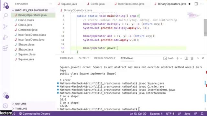Click line number 13 in the gutter
This screenshot has height=116, width=207.
62,48
